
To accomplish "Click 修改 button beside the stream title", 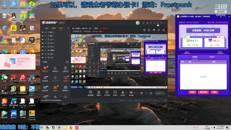I will pyautogui.click(x=96, y=28).
